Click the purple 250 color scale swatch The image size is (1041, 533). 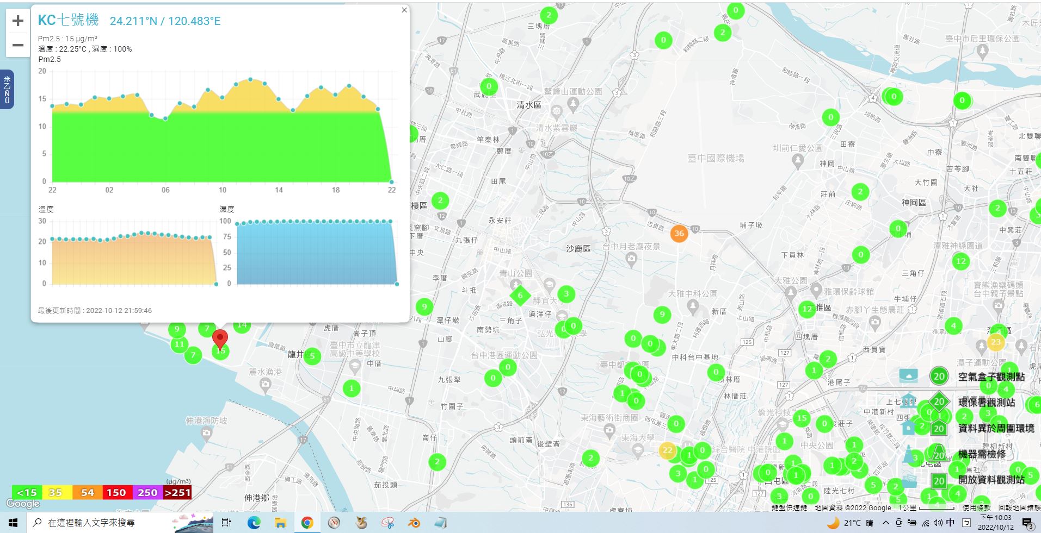pos(147,493)
